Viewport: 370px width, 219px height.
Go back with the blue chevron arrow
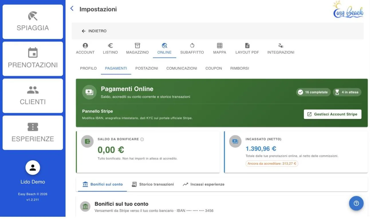point(72,9)
